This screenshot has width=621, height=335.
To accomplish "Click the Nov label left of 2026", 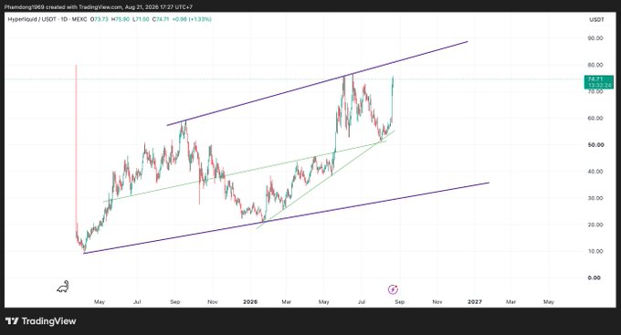I will click(x=213, y=302).
